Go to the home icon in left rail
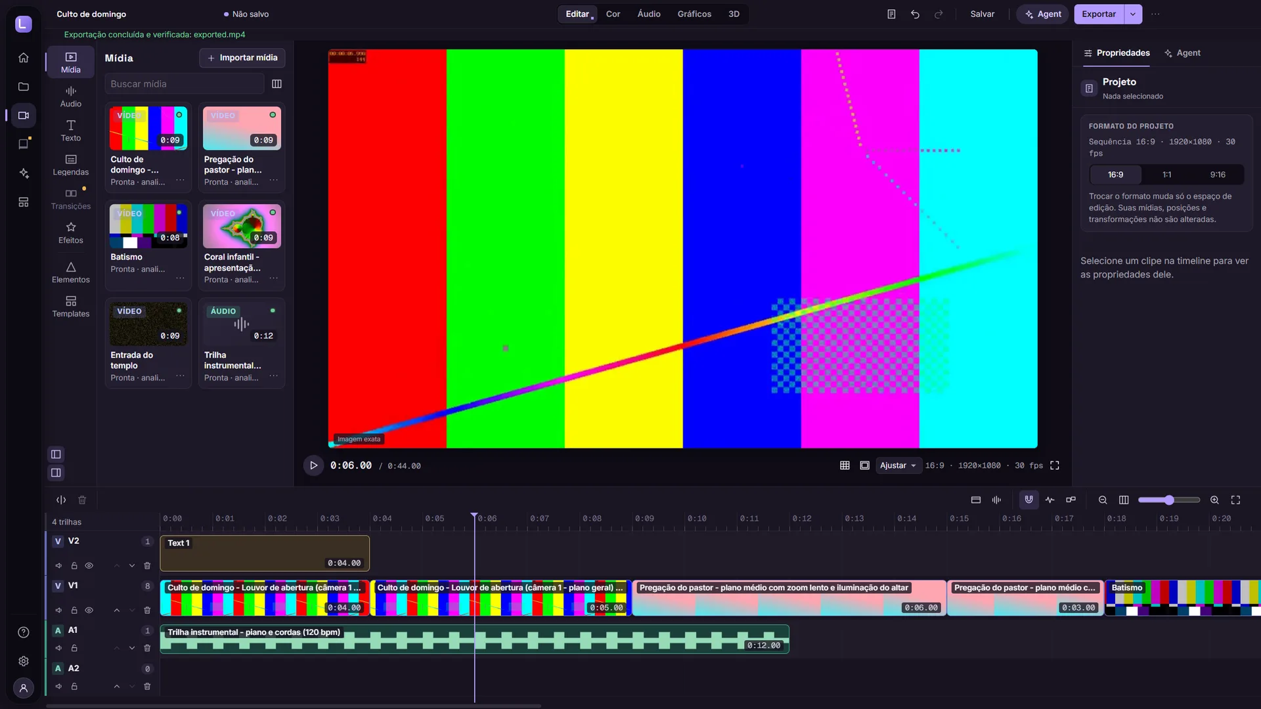Image resolution: width=1261 pixels, height=709 pixels. (x=24, y=58)
